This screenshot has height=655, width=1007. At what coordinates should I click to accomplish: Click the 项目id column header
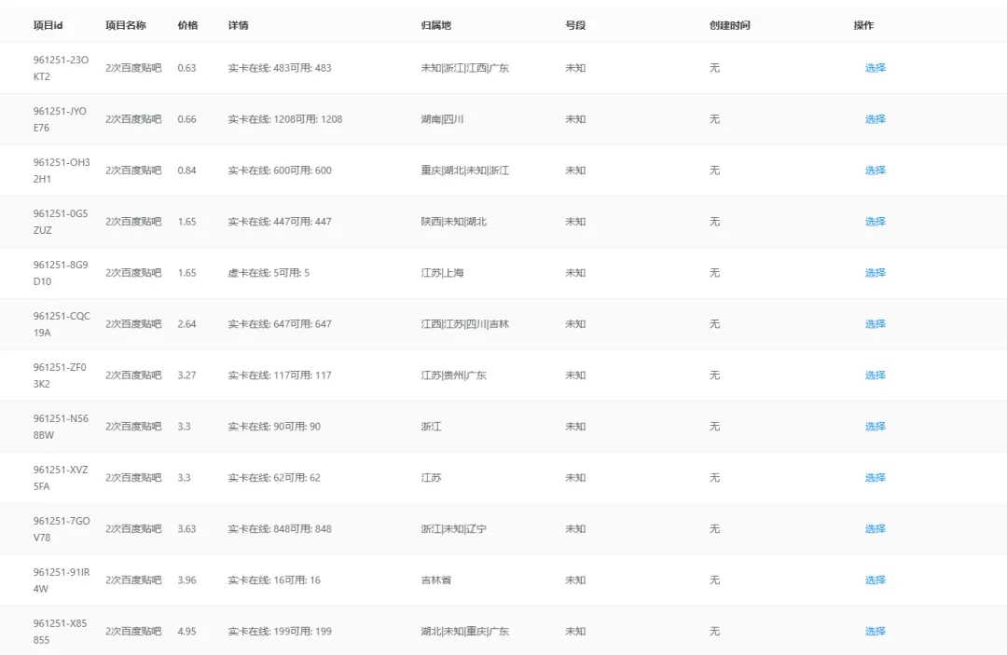click(x=48, y=25)
